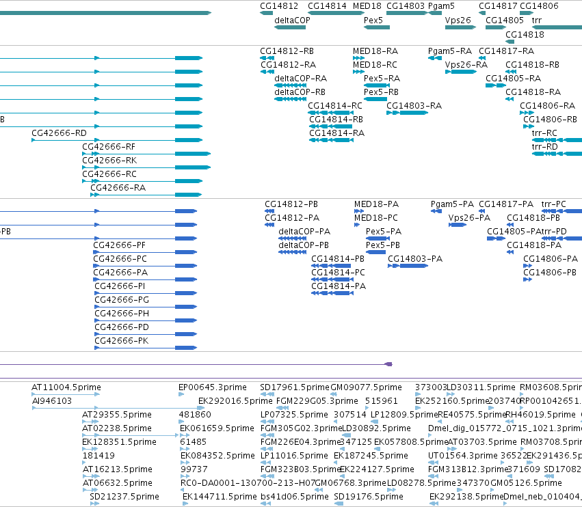Click the CG14818 gene label
This screenshot has width=582, height=507.
pyautogui.click(x=525, y=34)
